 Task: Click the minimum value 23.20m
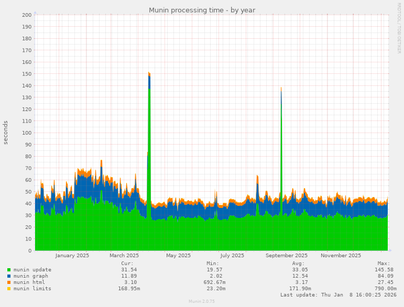point(216,289)
